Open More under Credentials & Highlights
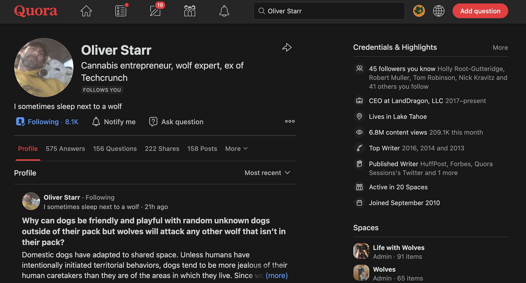The width and height of the screenshot is (526, 283). [500, 48]
